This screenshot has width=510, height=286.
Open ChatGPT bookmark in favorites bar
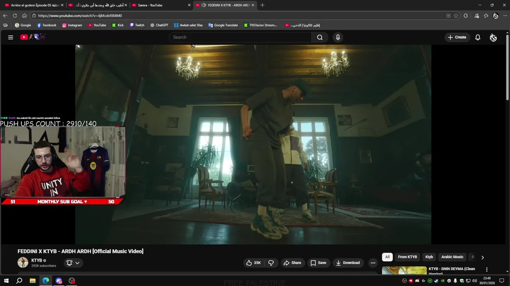pyautogui.click(x=159, y=25)
